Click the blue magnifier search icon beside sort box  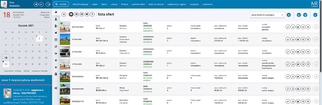point(289,15)
